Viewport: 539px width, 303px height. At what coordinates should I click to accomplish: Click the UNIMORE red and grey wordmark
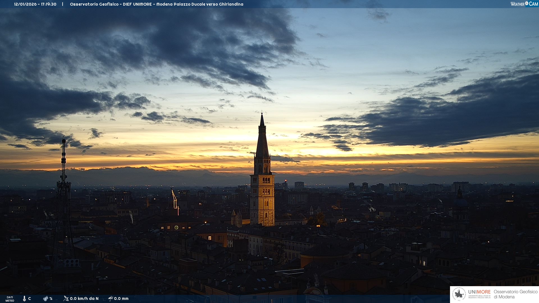479,292
